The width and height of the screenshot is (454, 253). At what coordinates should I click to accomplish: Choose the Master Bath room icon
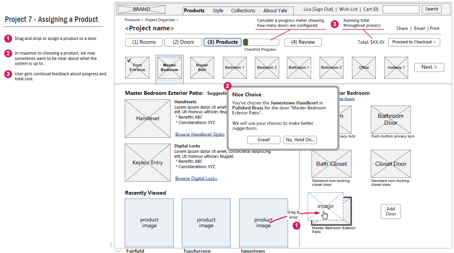click(202, 68)
